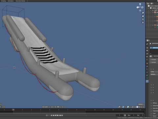This screenshot has width=158, height=119.
Task: Jump to the timeline start frame
Action: pyautogui.click(x=51, y=115)
